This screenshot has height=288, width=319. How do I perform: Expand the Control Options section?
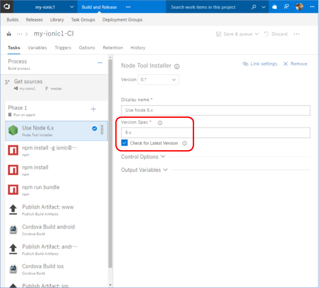click(x=143, y=157)
